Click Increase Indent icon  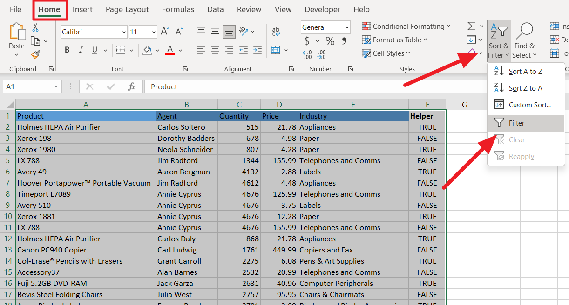point(257,50)
